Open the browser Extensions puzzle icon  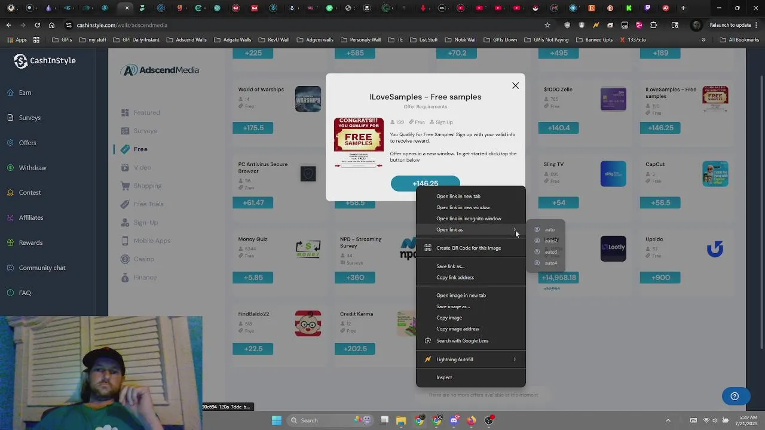pos(653,25)
